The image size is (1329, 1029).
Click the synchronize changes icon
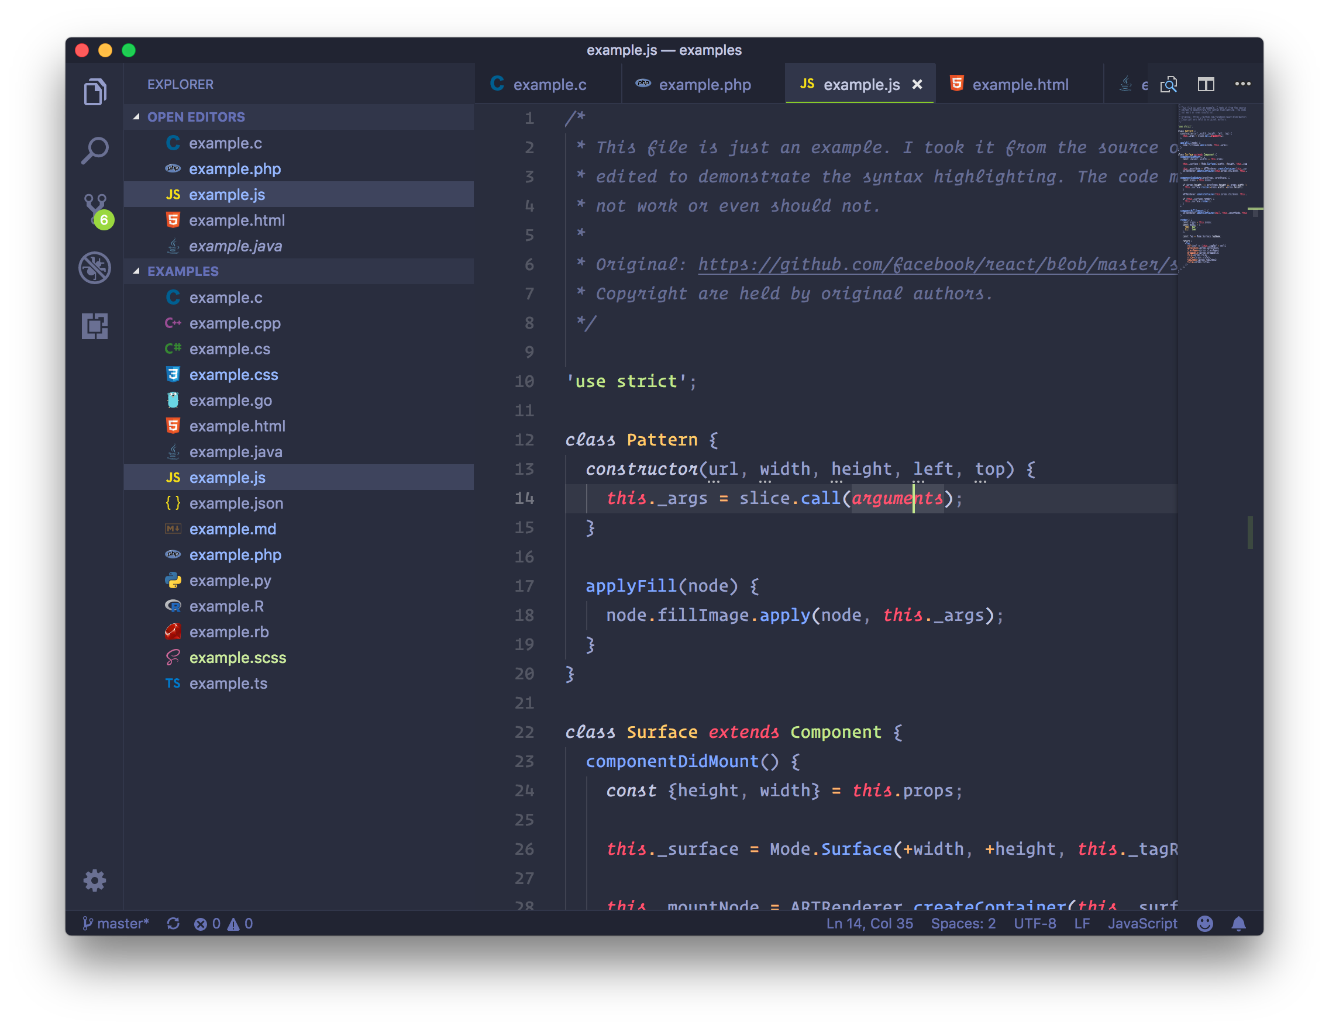click(173, 923)
